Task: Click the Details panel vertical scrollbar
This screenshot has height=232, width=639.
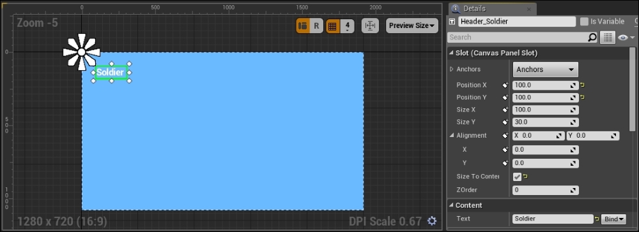Action: [x=632, y=89]
